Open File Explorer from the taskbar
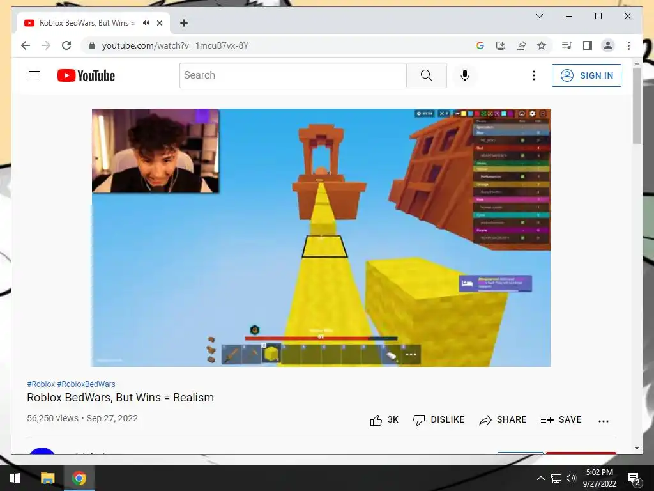The height and width of the screenshot is (491, 654). [47, 478]
